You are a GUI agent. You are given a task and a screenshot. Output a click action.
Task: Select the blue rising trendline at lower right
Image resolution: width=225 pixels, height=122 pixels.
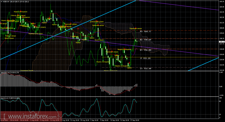[x=204, y=64]
